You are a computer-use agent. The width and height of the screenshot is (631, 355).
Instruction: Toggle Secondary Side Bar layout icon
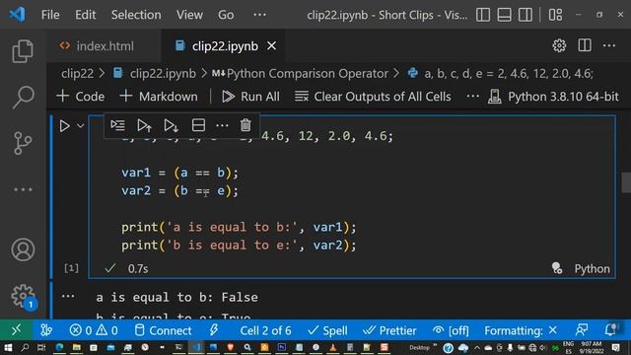pyautogui.click(x=526, y=15)
